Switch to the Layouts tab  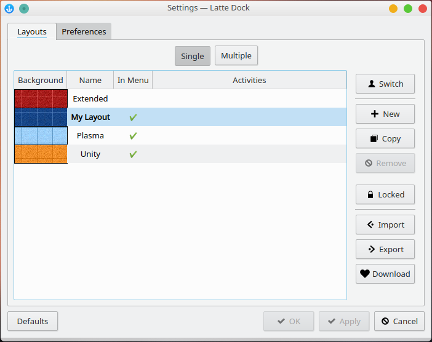(32, 31)
